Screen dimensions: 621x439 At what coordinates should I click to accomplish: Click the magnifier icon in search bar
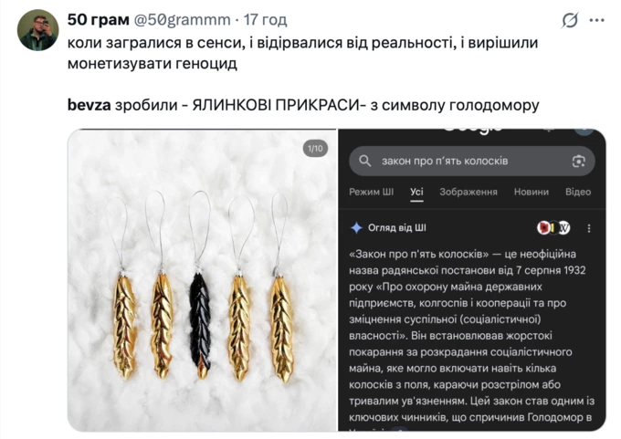(x=365, y=161)
